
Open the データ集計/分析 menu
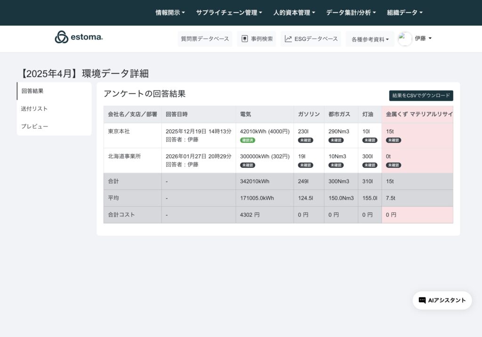[351, 13]
